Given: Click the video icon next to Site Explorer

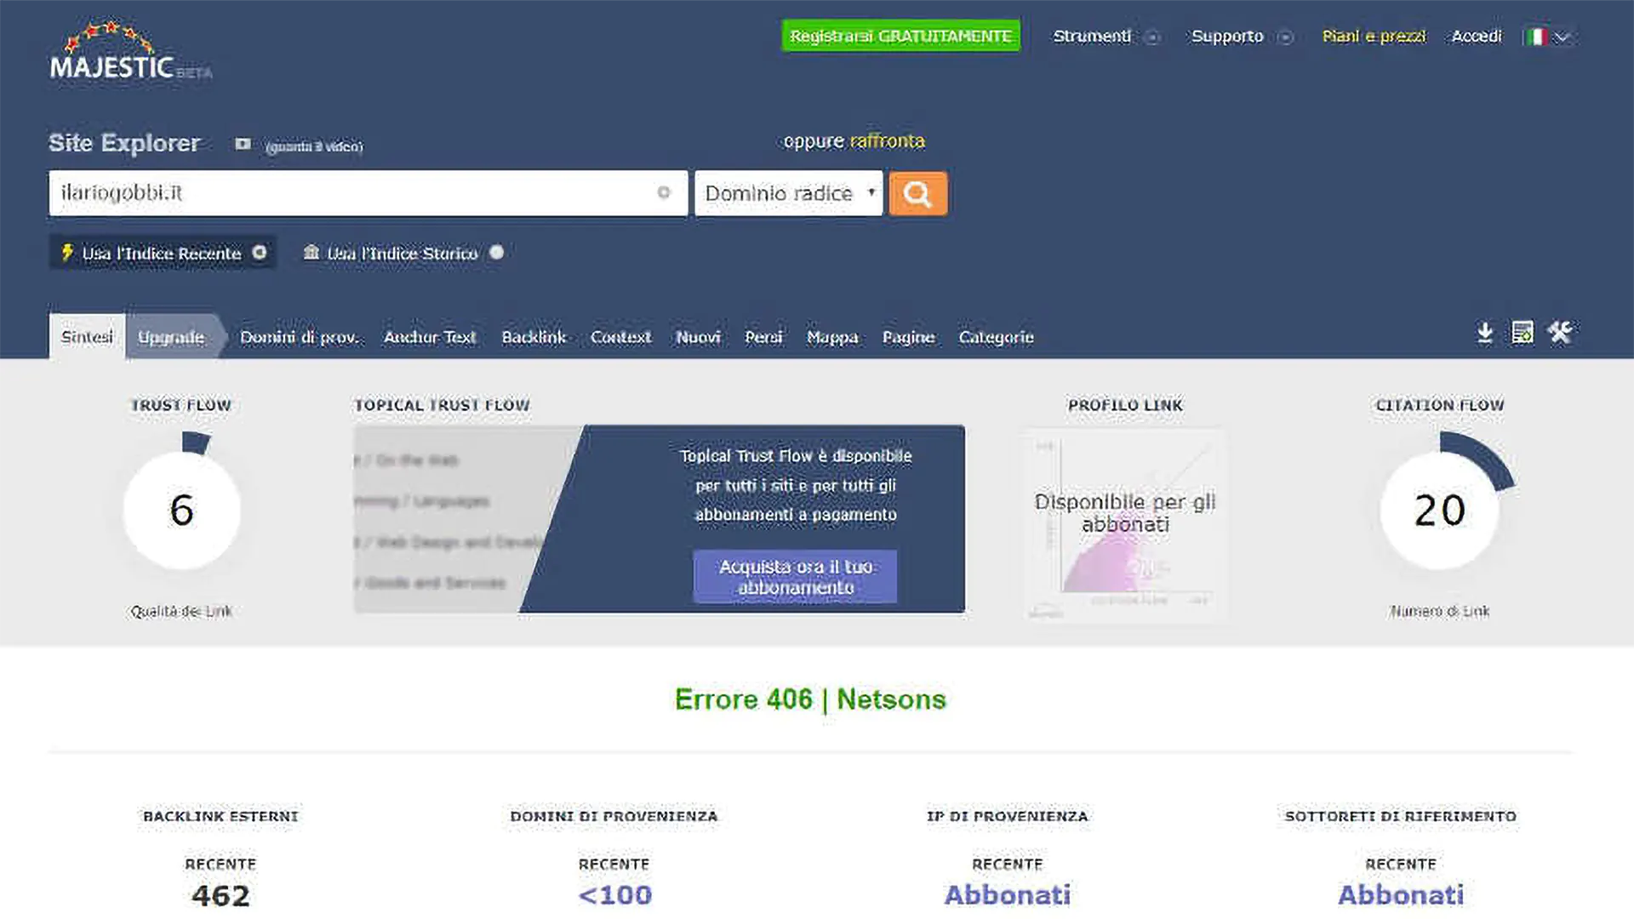Looking at the screenshot, I should (243, 145).
